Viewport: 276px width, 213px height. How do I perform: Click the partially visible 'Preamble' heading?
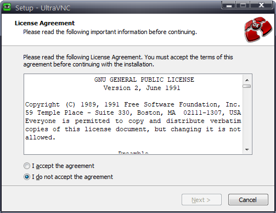pos(133,153)
